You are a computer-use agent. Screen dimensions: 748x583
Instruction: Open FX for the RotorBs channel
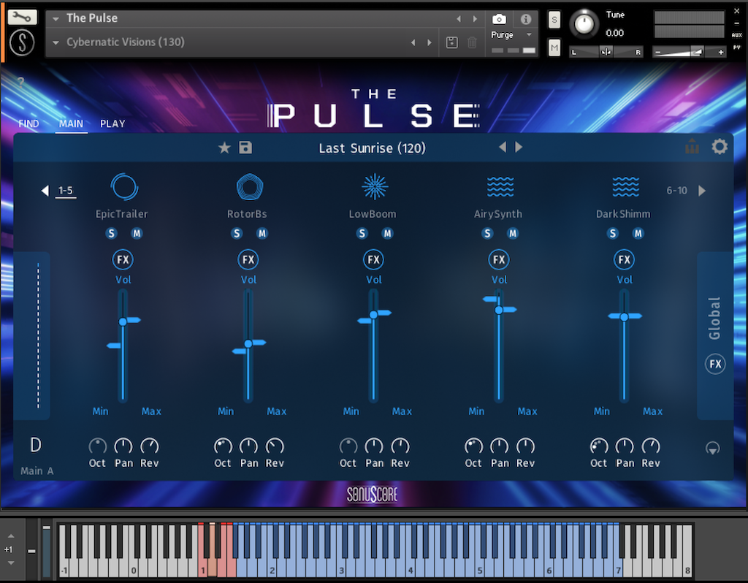(x=248, y=259)
